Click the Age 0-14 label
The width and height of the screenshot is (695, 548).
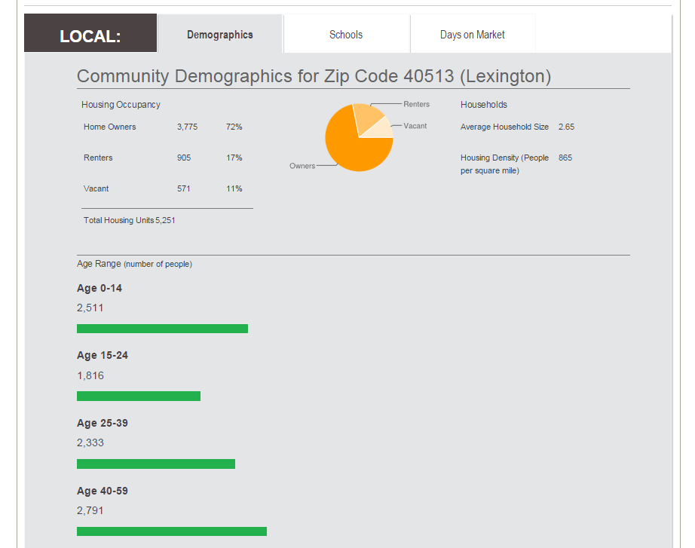[100, 288]
